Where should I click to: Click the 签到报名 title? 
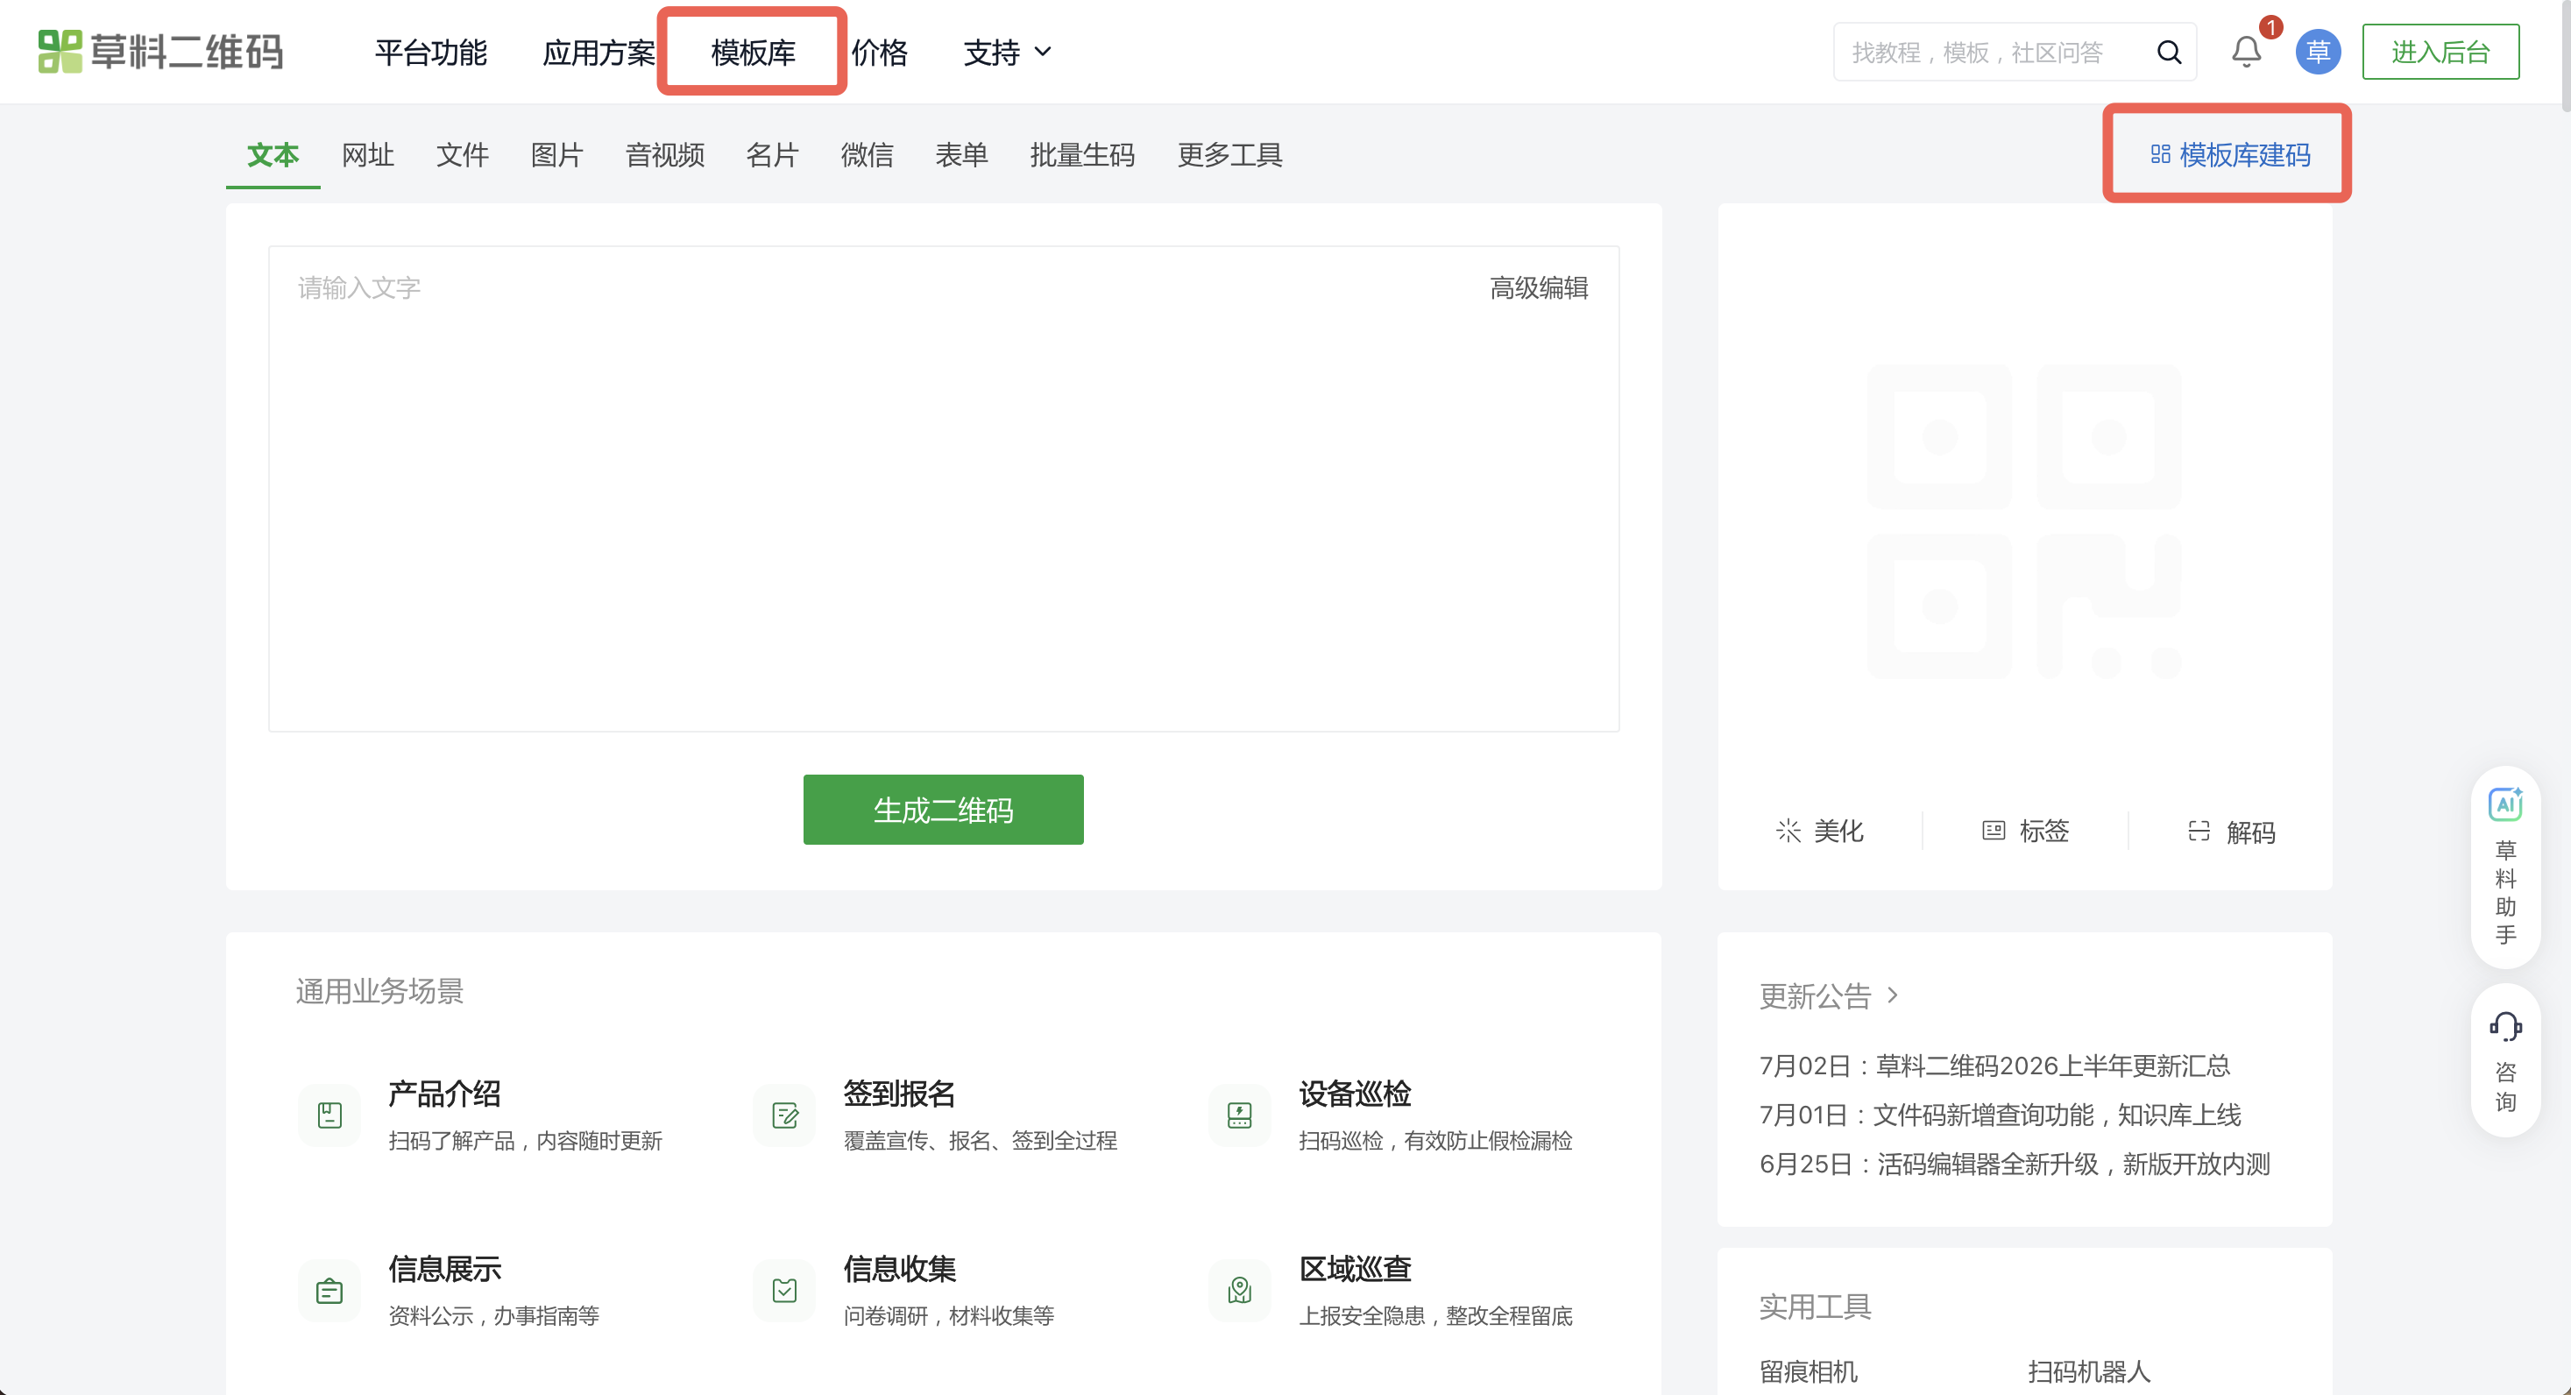[x=899, y=1094]
